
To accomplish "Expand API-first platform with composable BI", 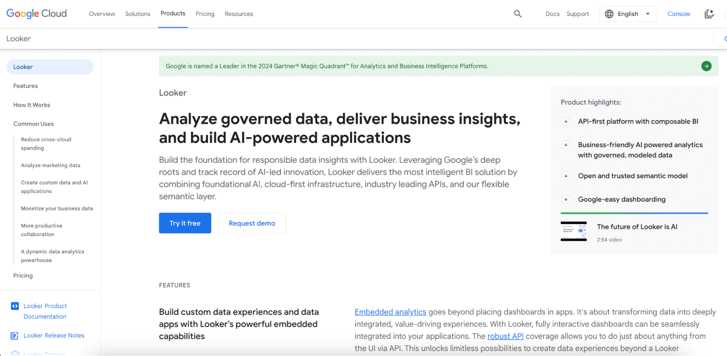I will pos(566,121).
